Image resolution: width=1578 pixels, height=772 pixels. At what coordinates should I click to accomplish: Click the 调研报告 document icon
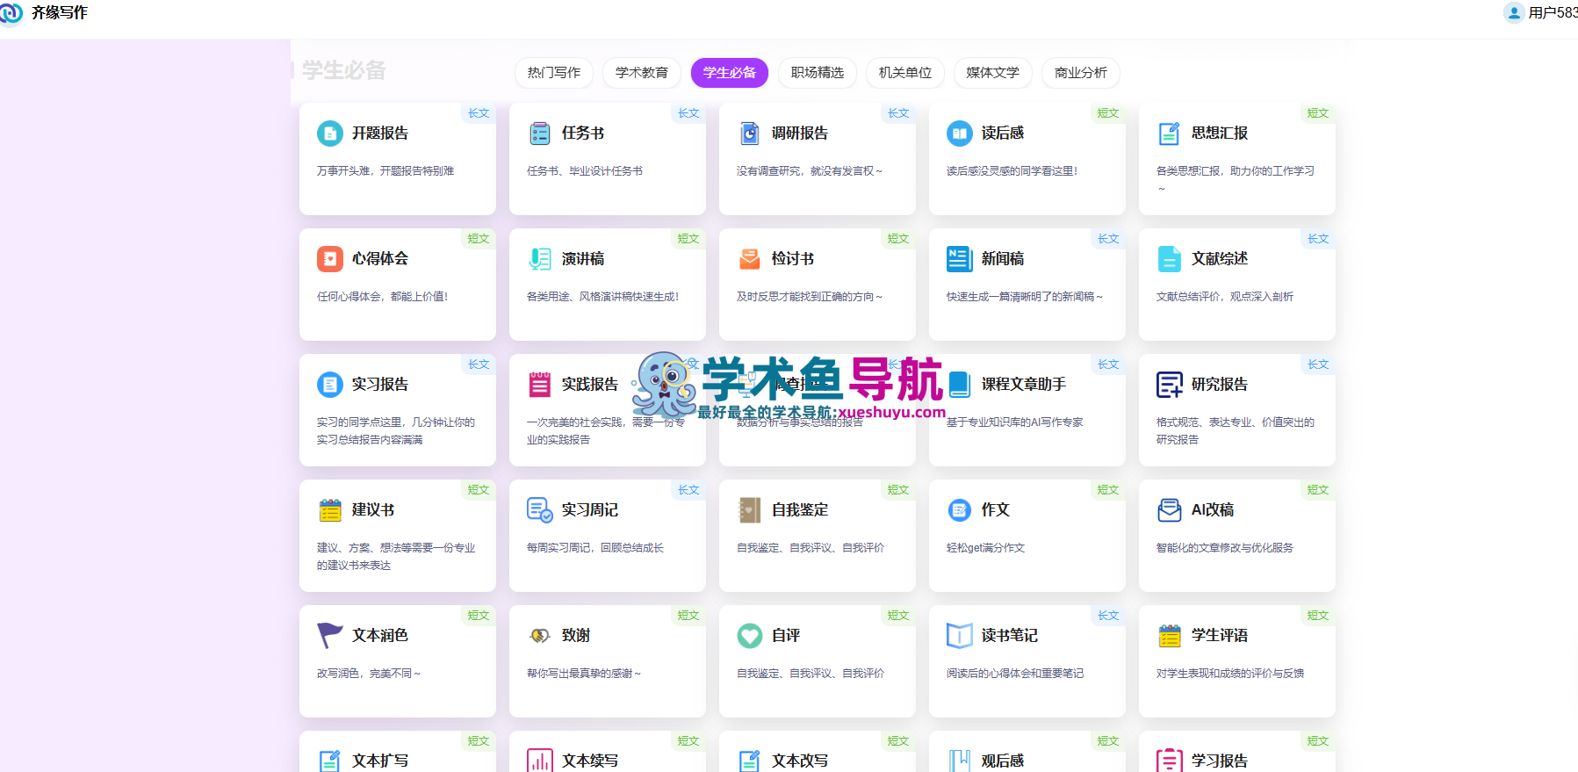point(750,133)
